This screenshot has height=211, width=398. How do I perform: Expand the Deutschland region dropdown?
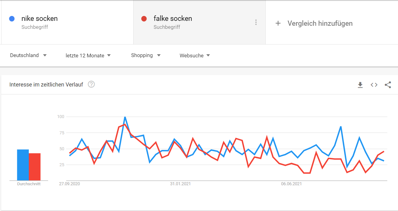(x=28, y=56)
